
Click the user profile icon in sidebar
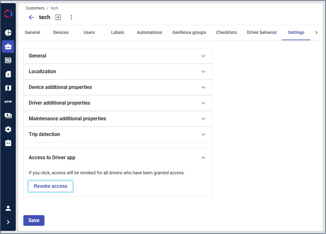tap(8, 208)
